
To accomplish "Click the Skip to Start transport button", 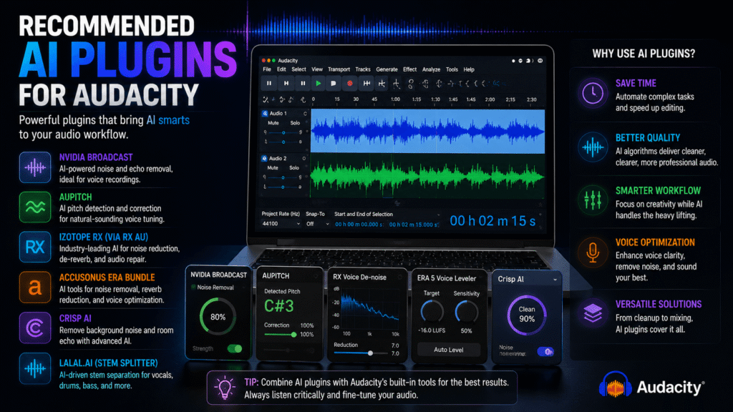I will [286, 83].
